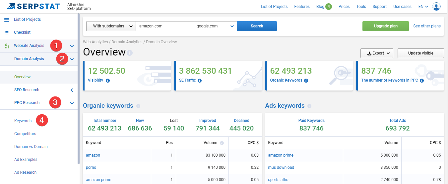The width and height of the screenshot is (448, 184).
Task: Click info icon next to Organic keywords heading
Action: 138,106
